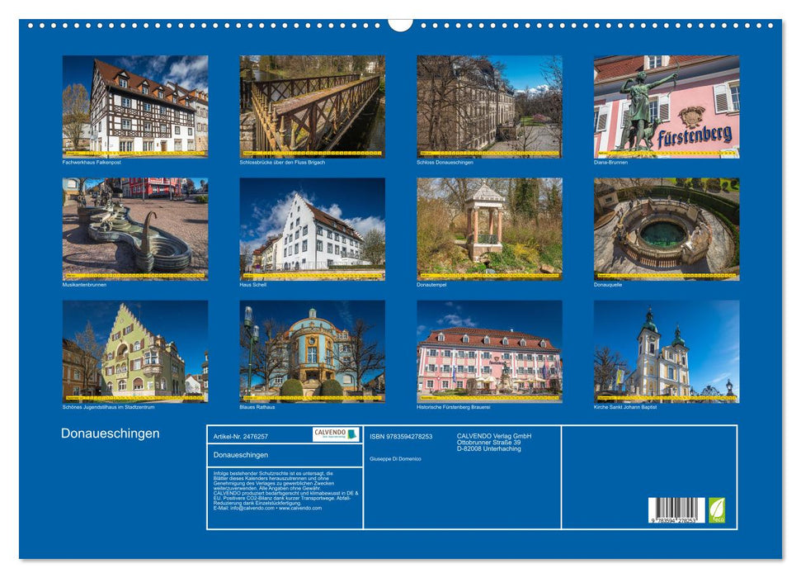Click the Schlossbrücke über den Fluss Brigach caption
This screenshot has height=578, width=801.
point(282,162)
